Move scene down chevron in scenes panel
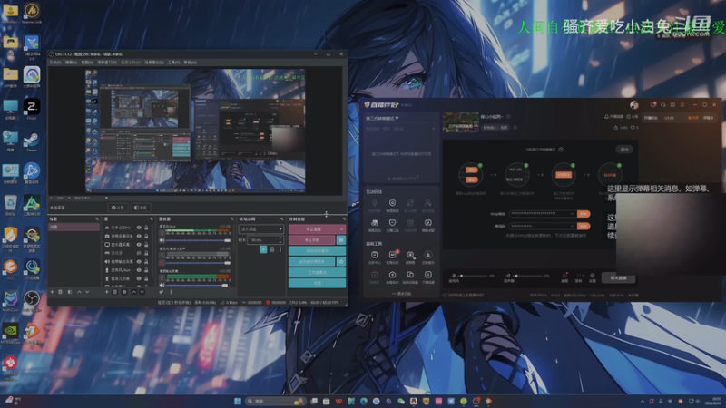The image size is (726, 408). 87,292
